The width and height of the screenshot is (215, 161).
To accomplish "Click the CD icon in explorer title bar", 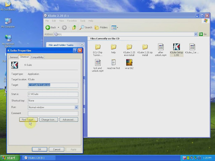I will (45, 16).
